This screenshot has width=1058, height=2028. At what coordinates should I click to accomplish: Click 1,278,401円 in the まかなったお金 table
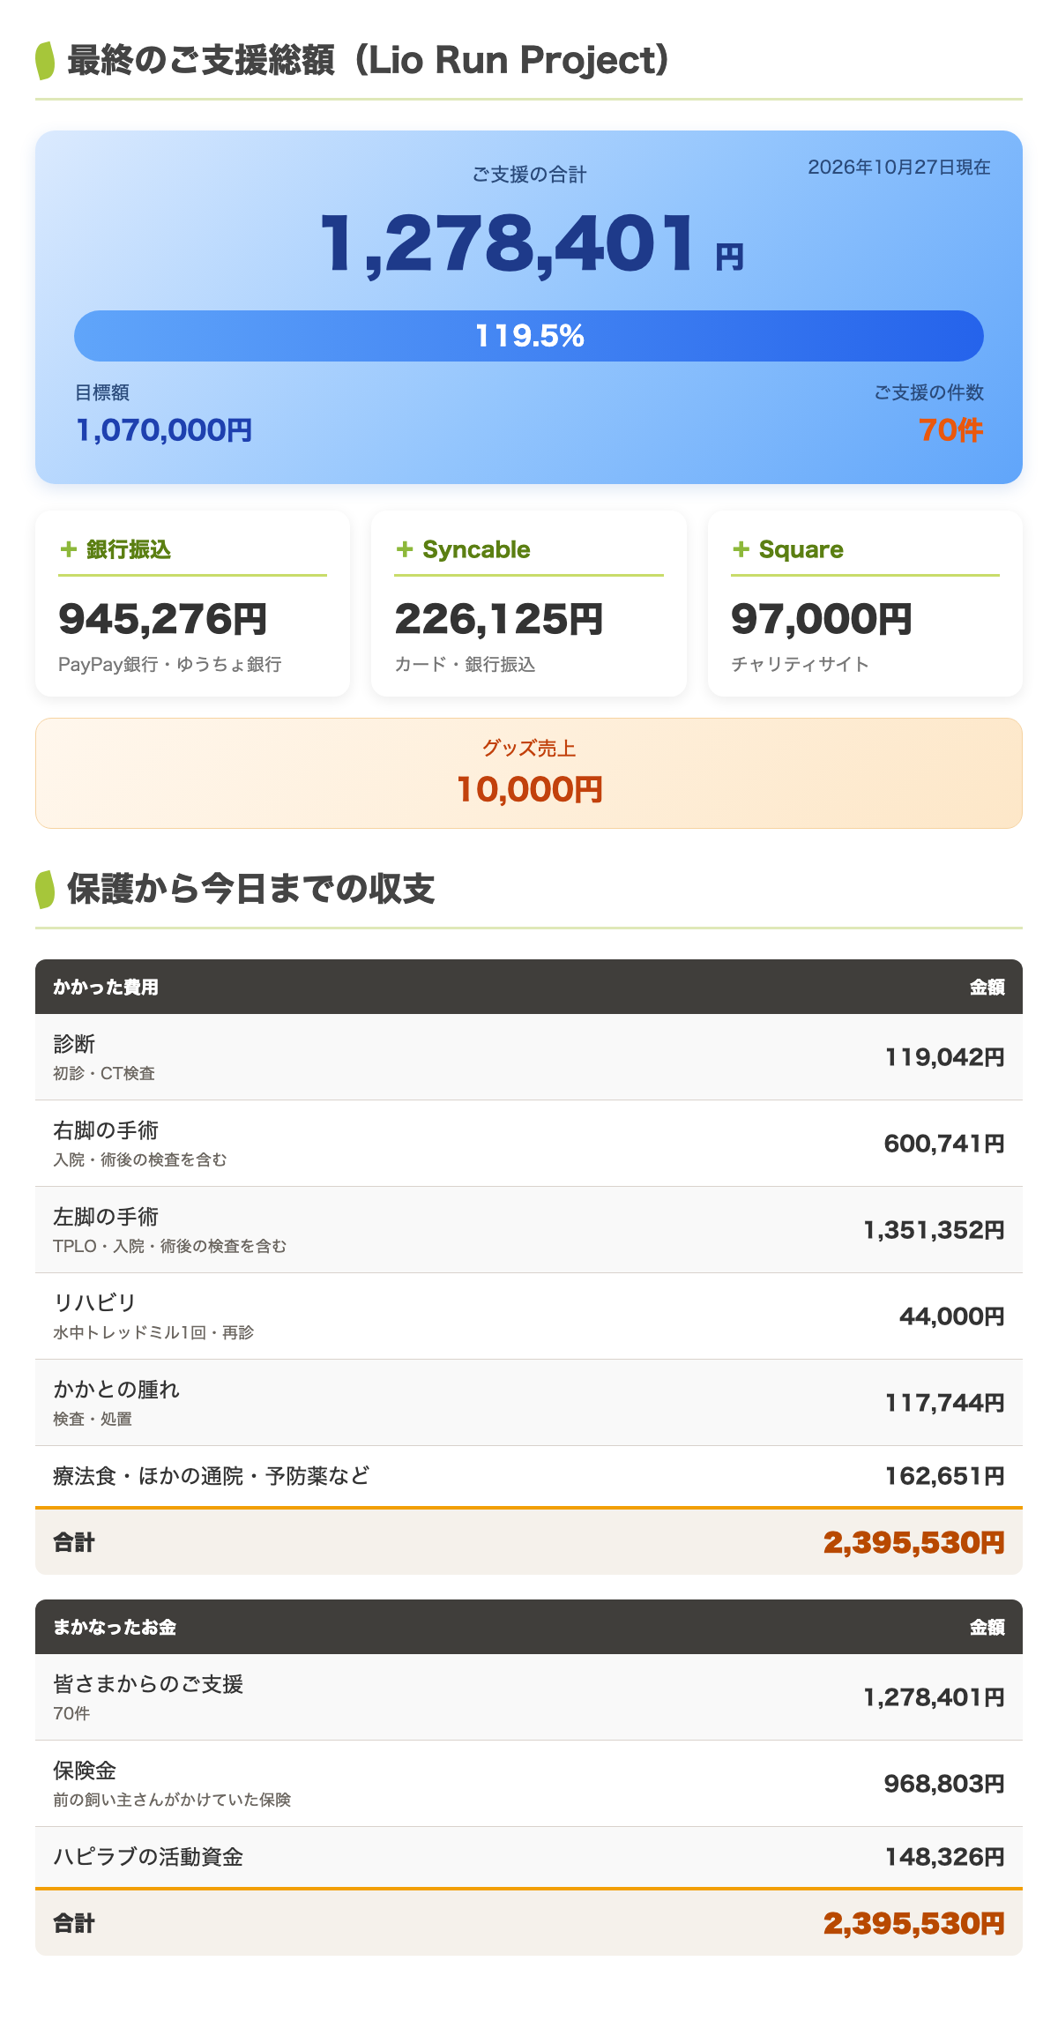click(934, 1697)
